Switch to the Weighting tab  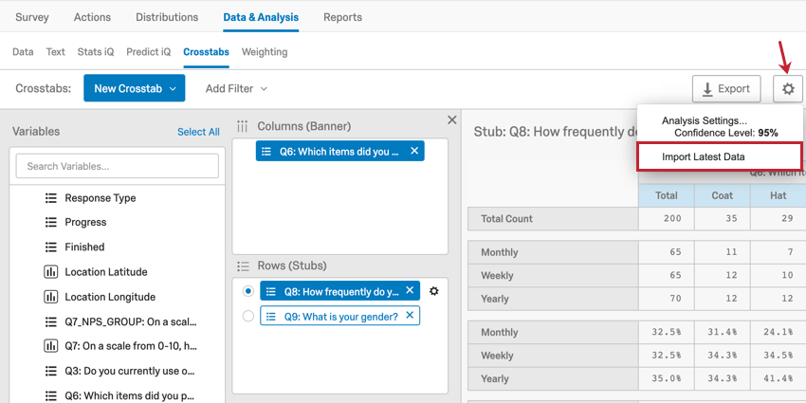[264, 52]
